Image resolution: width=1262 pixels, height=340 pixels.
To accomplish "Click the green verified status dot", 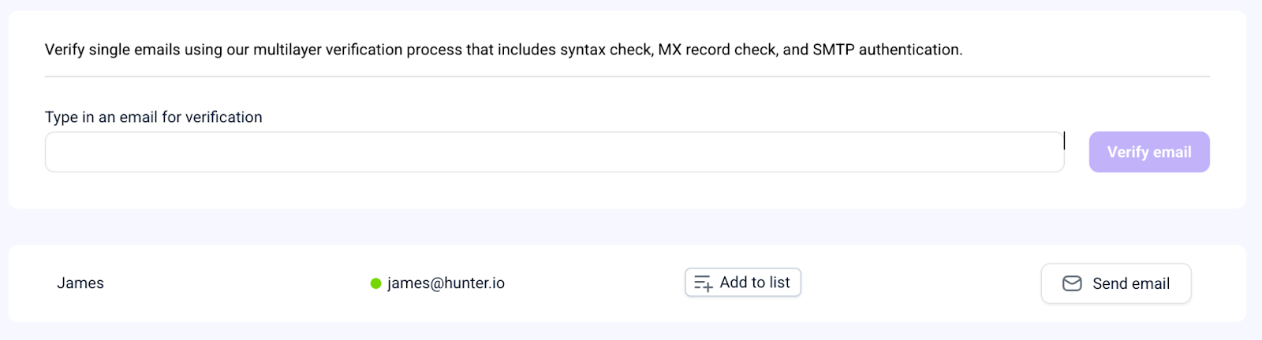I will [x=376, y=283].
